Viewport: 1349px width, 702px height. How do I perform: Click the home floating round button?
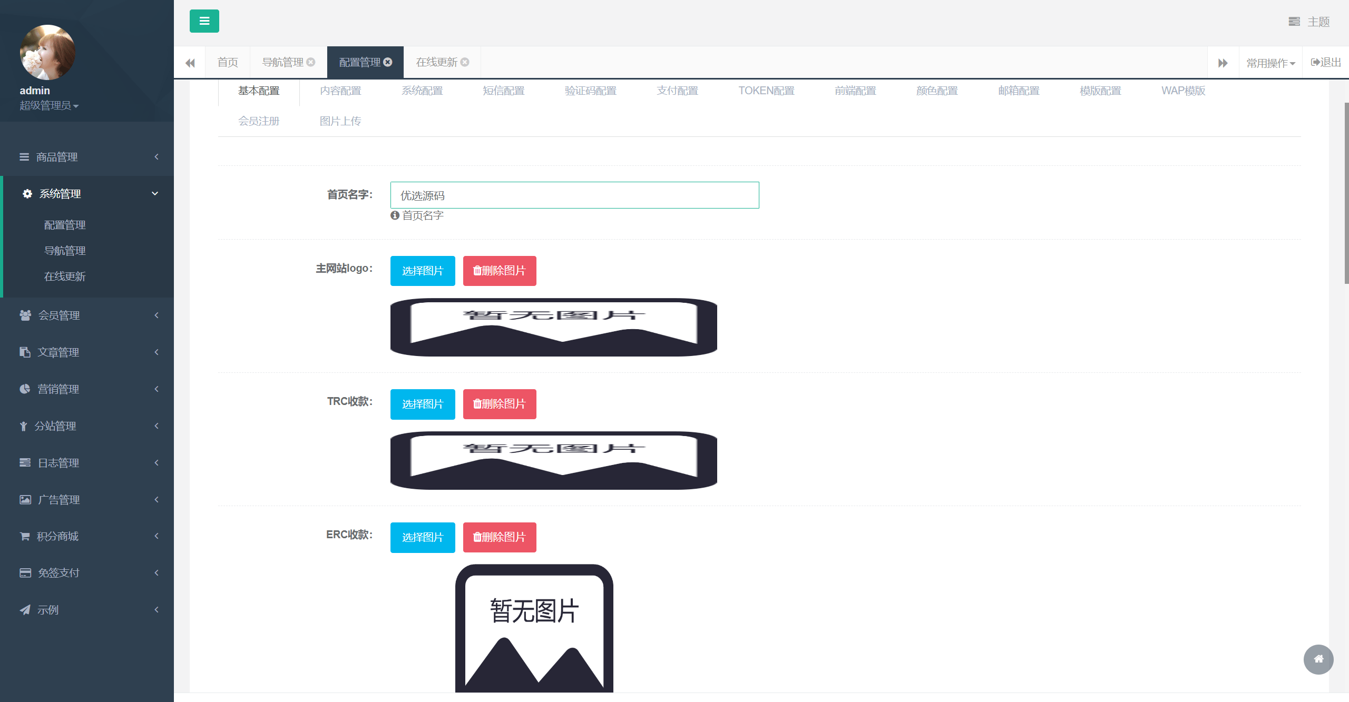click(x=1318, y=659)
